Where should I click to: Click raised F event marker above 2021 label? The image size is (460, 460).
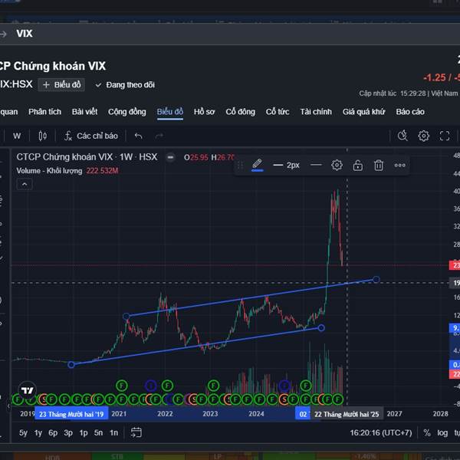(x=122, y=386)
